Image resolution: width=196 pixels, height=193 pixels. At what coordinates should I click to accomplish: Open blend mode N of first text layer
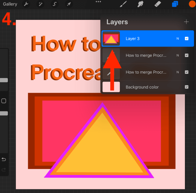[178, 55]
